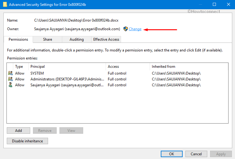Click the Inherited from path in the Administrators row
This screenshot has width=235, height=159.
coord(176,79)
